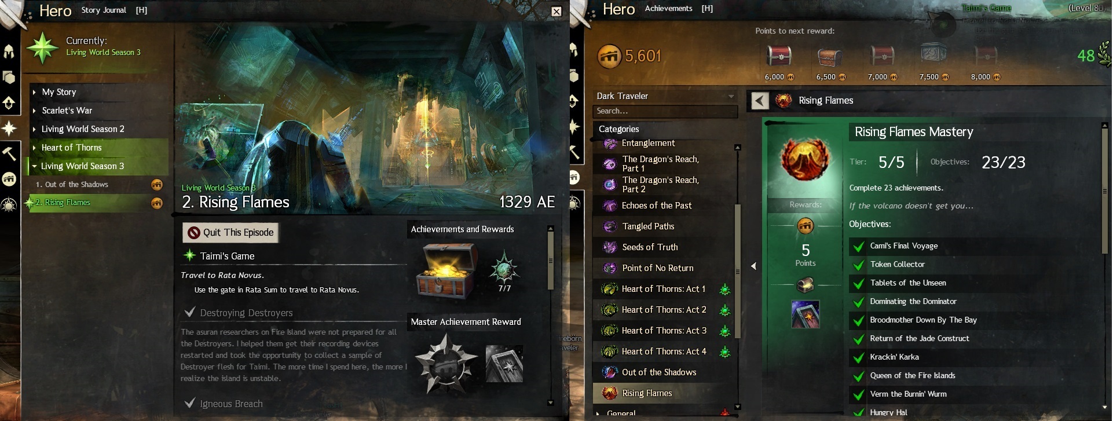The width and height of the screenshot is (1113, 421).
Task: Click the Rising Flames Mastery volcano emblem
Action: click(x=805, y=159)
